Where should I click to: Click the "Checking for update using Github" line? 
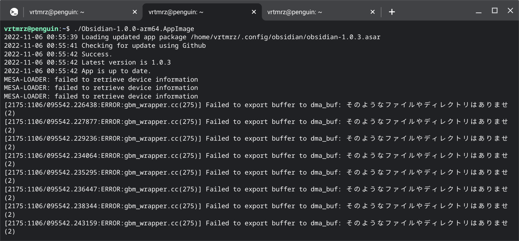(x=143, y=46)
